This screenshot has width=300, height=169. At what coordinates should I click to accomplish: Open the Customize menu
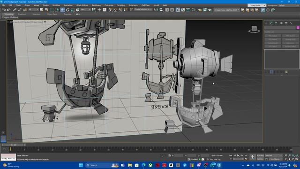click(109, 5)
